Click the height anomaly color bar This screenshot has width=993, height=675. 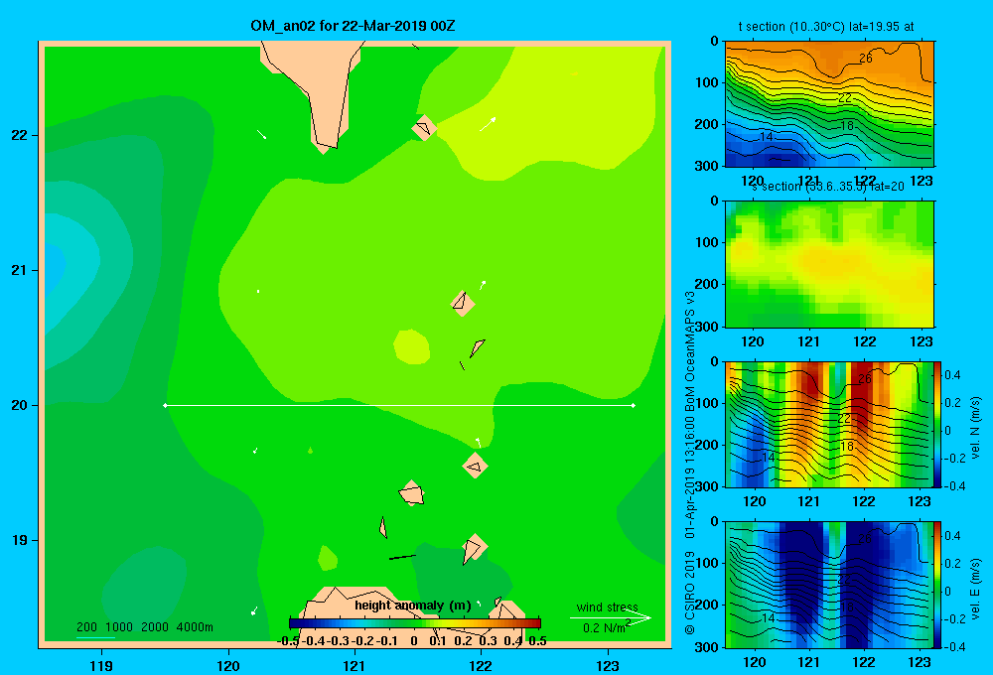click(415, 623)
